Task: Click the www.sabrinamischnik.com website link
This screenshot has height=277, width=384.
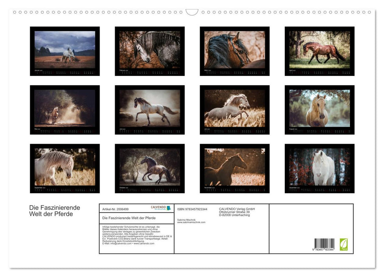Action: (191, 222)
